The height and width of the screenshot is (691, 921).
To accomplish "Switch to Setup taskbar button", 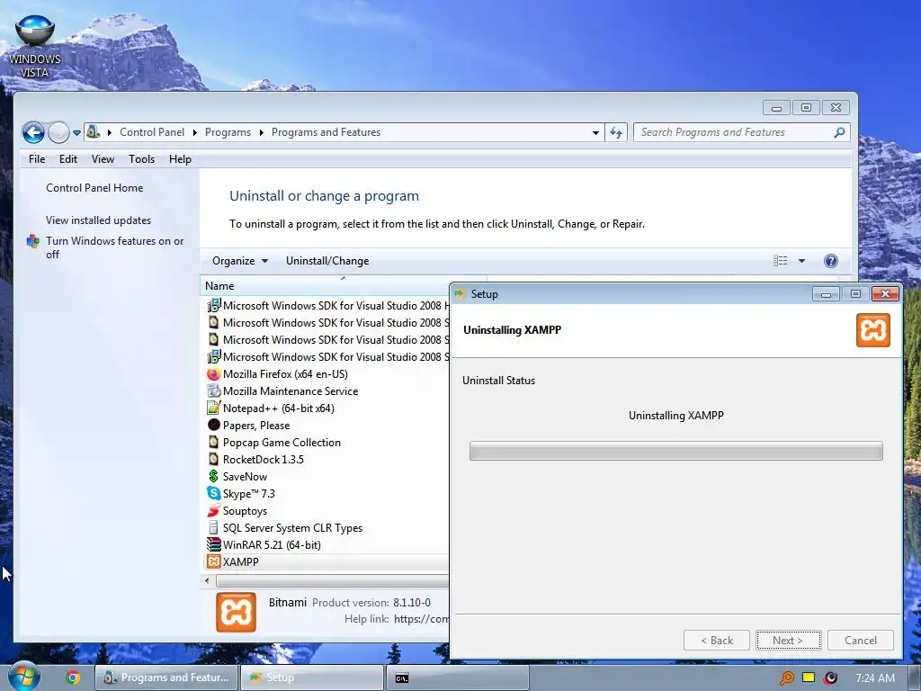I will point(312,678).
